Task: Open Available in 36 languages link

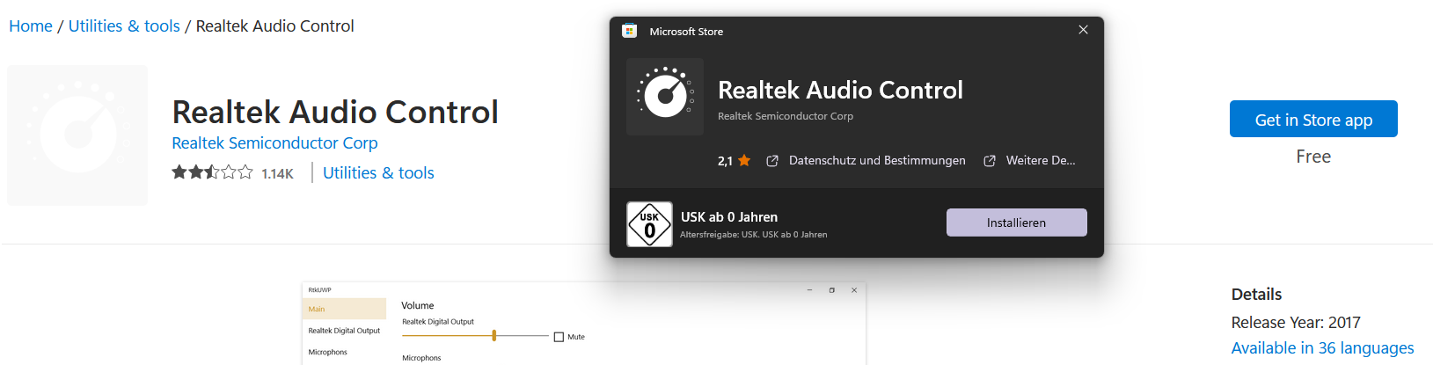Action: [x=1322, y=348]
